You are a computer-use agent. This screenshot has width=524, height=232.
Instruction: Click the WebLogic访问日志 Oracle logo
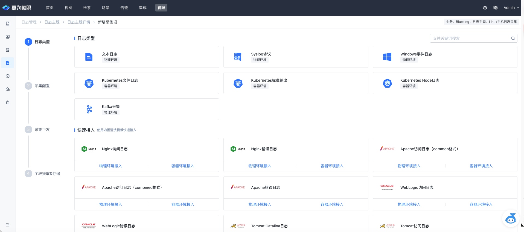point(387,187)
